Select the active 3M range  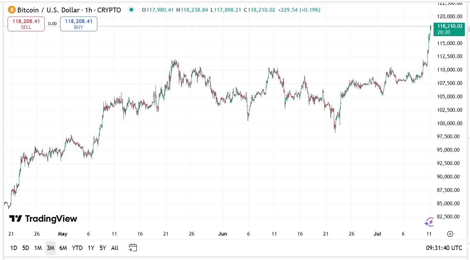point(51,248)
